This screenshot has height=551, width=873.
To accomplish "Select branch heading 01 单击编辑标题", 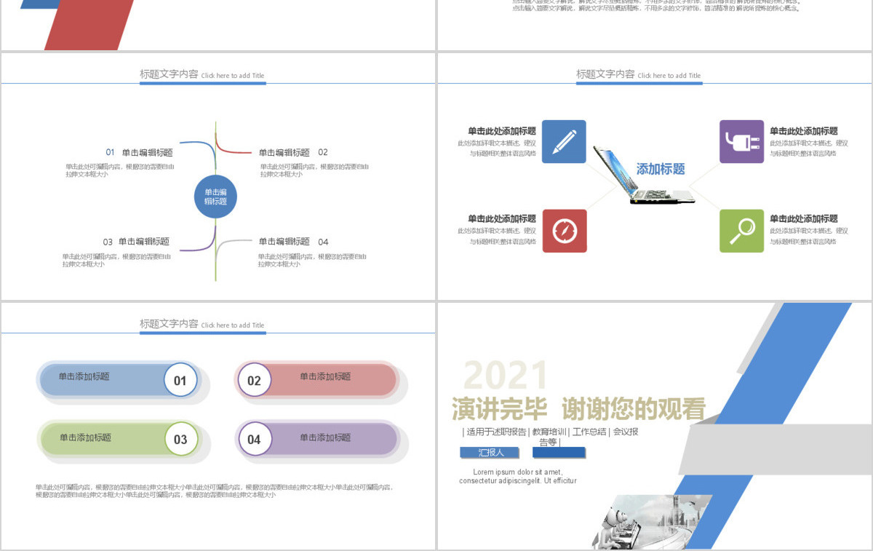I will point(139,153).
